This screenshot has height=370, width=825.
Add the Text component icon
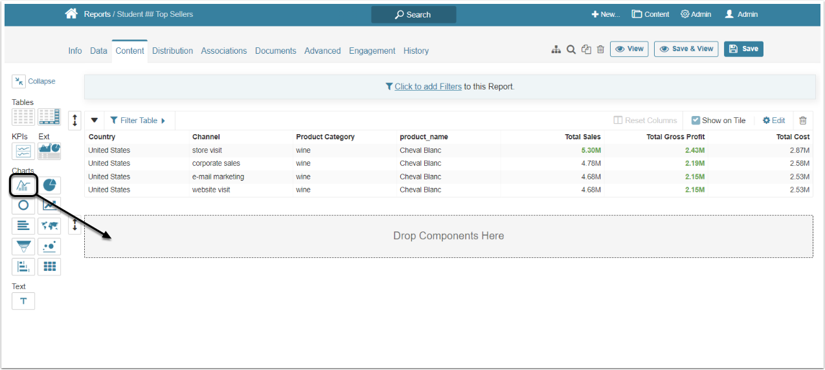click(23, 301)
